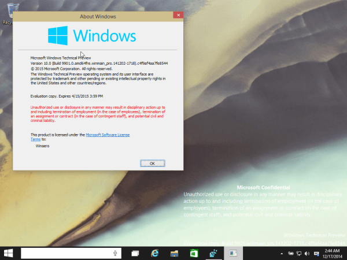Screen dimensions: 347x260
Task: Open the taskbar clock and date
Action: click(x=332, y=254)
